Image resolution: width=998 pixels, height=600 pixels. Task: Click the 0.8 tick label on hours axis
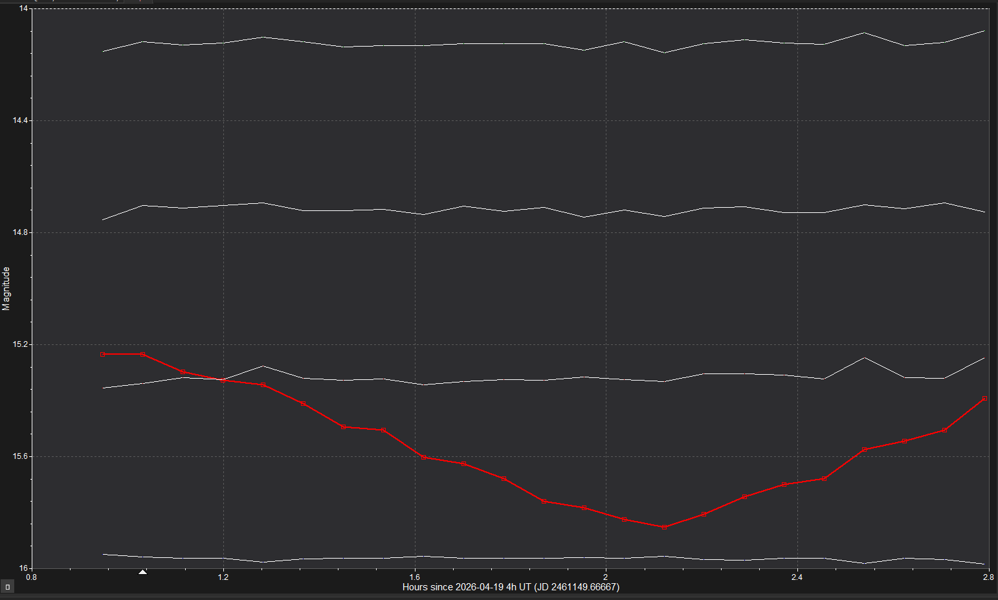31,577
